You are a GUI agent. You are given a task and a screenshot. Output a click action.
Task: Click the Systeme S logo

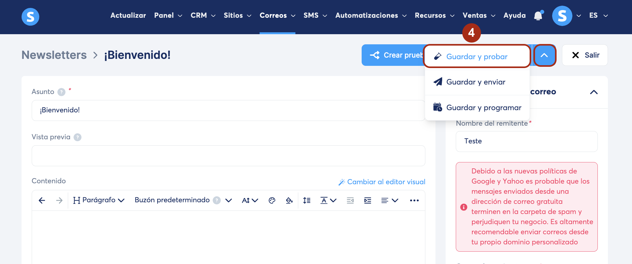(x=30, y=17)
